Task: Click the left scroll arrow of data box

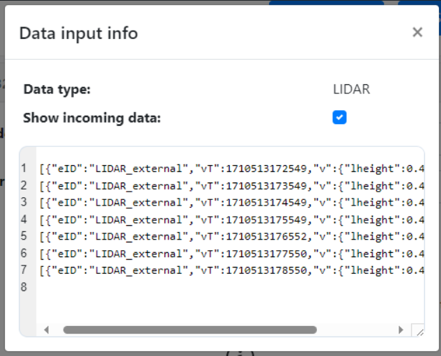Action: 47,330
